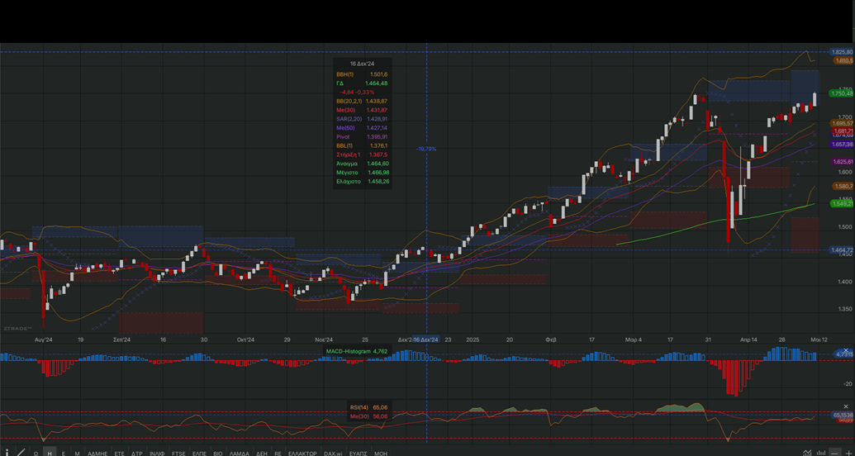
Task: Click the Στήριξη 1 tooltip row
Action: (363, 154)
